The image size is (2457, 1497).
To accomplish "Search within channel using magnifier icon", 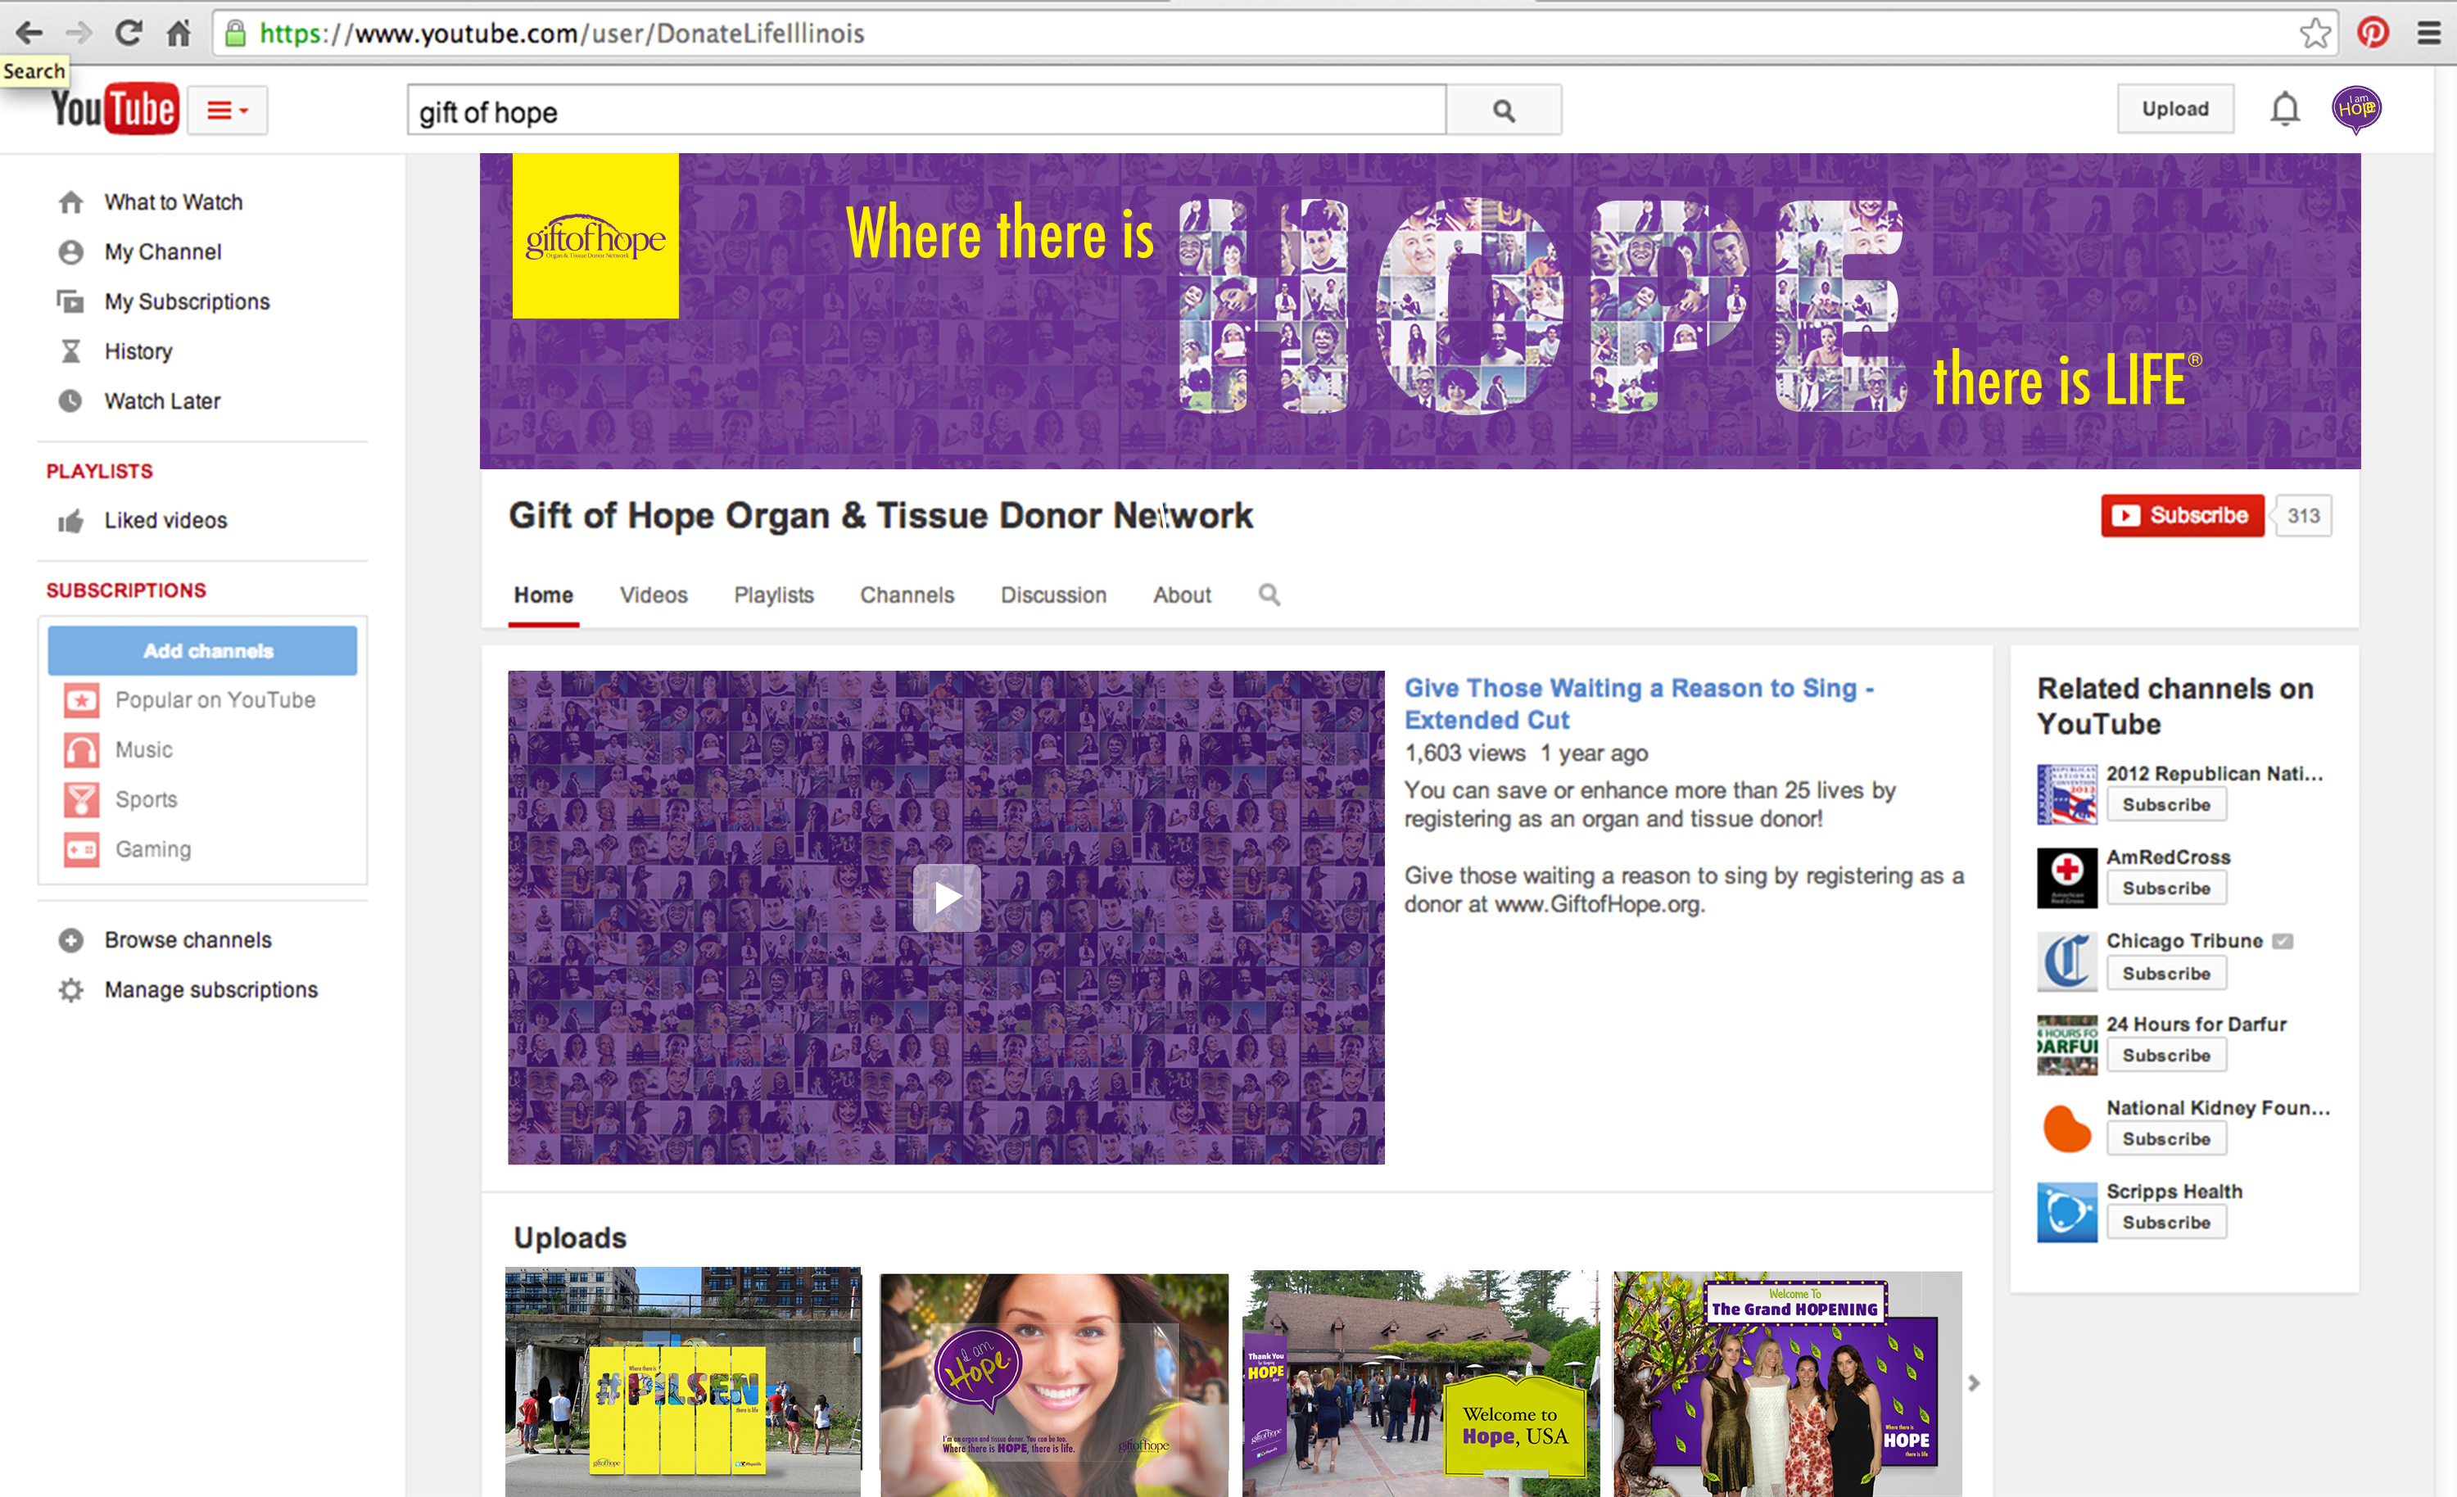I will click(x=1269, y=595).
